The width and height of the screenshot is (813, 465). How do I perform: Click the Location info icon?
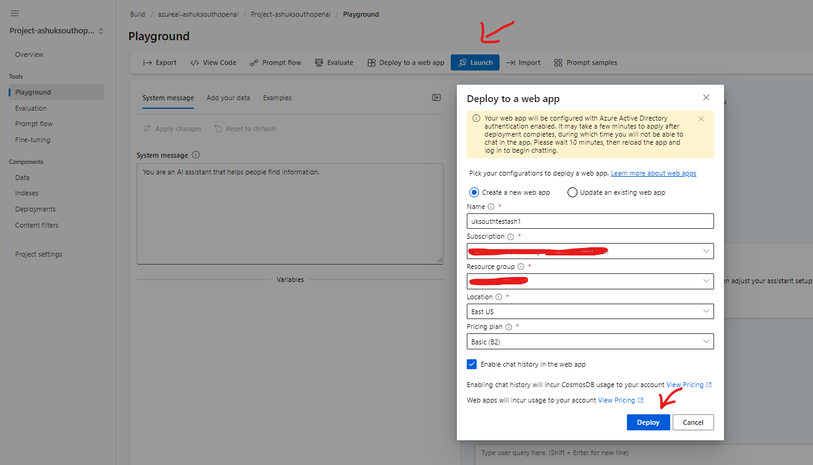point(499,297)
